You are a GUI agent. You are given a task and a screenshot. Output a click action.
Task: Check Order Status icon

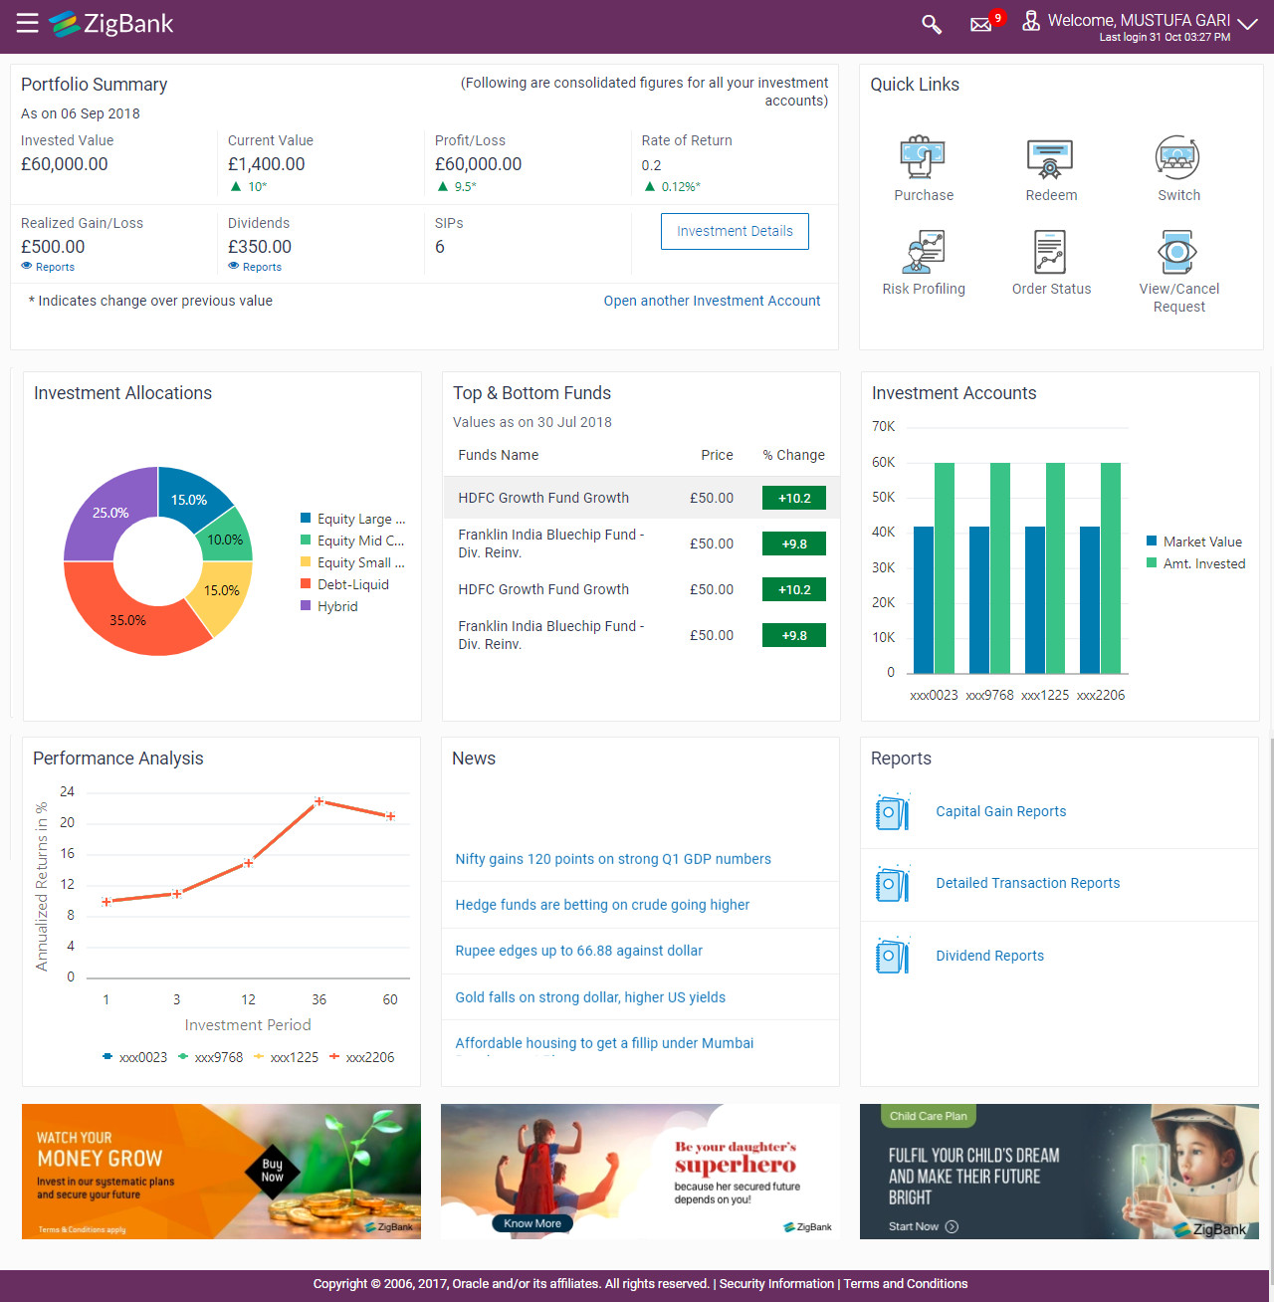(1050, 252)
